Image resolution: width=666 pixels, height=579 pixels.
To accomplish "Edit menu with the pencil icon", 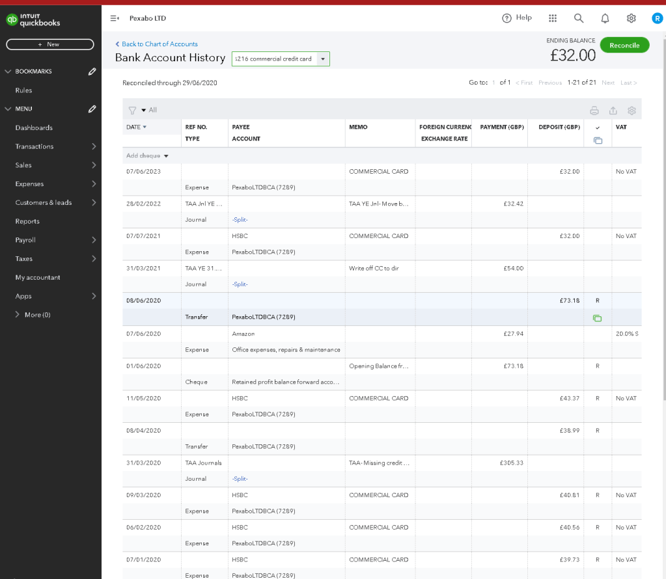I will click(x=92, y=109).
